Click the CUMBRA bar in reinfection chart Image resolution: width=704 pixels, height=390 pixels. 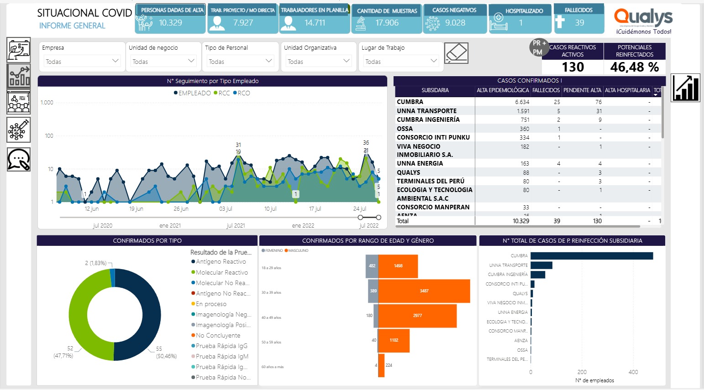[592, 256]
